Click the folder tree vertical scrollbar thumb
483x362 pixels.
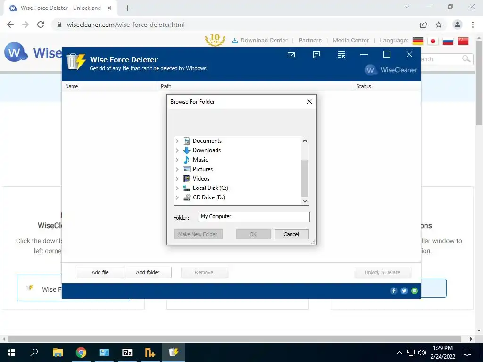tap(305, 179)
